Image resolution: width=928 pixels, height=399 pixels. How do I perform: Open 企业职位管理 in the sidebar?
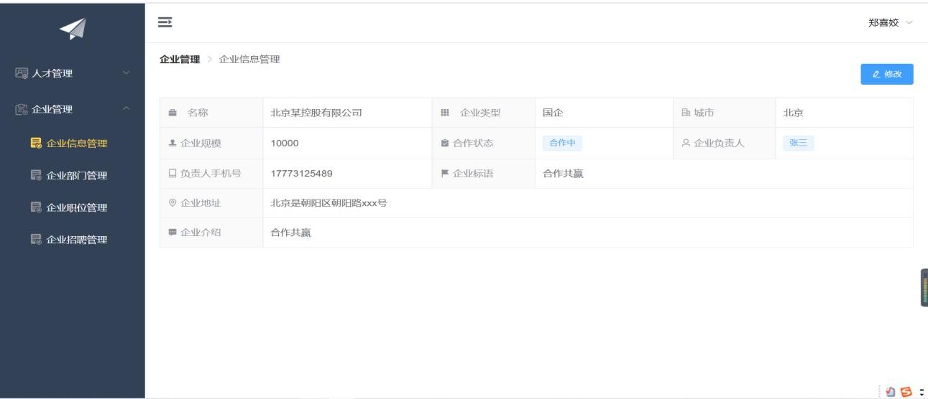pos(73,208)
